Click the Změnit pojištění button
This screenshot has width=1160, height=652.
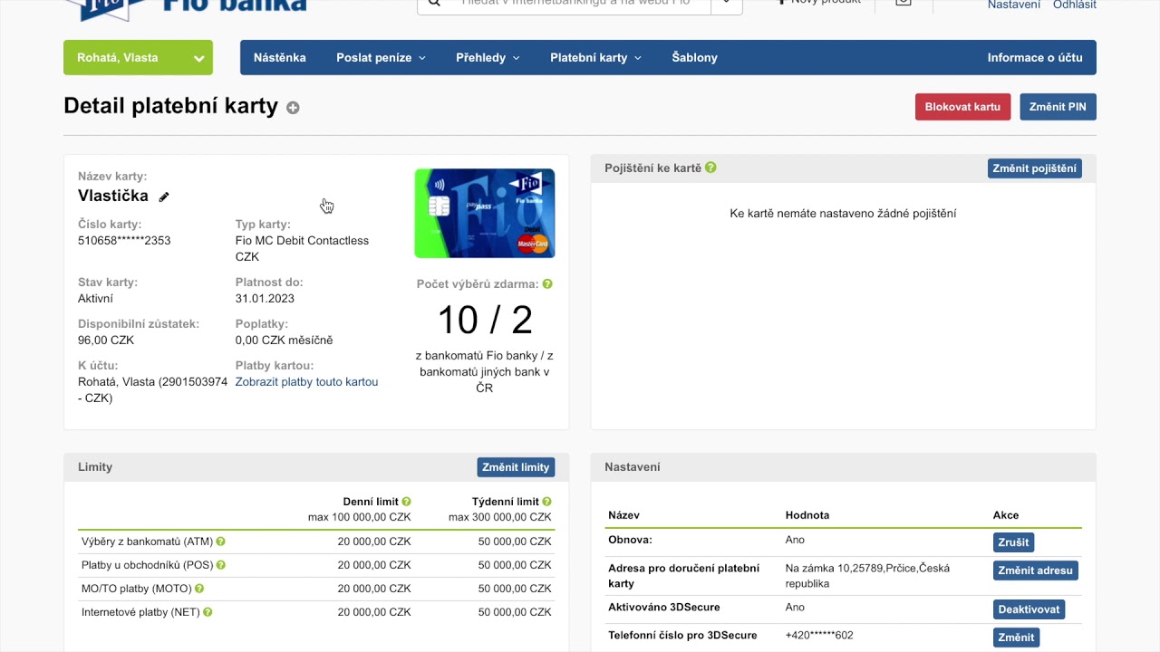[x=1035, y=168]
